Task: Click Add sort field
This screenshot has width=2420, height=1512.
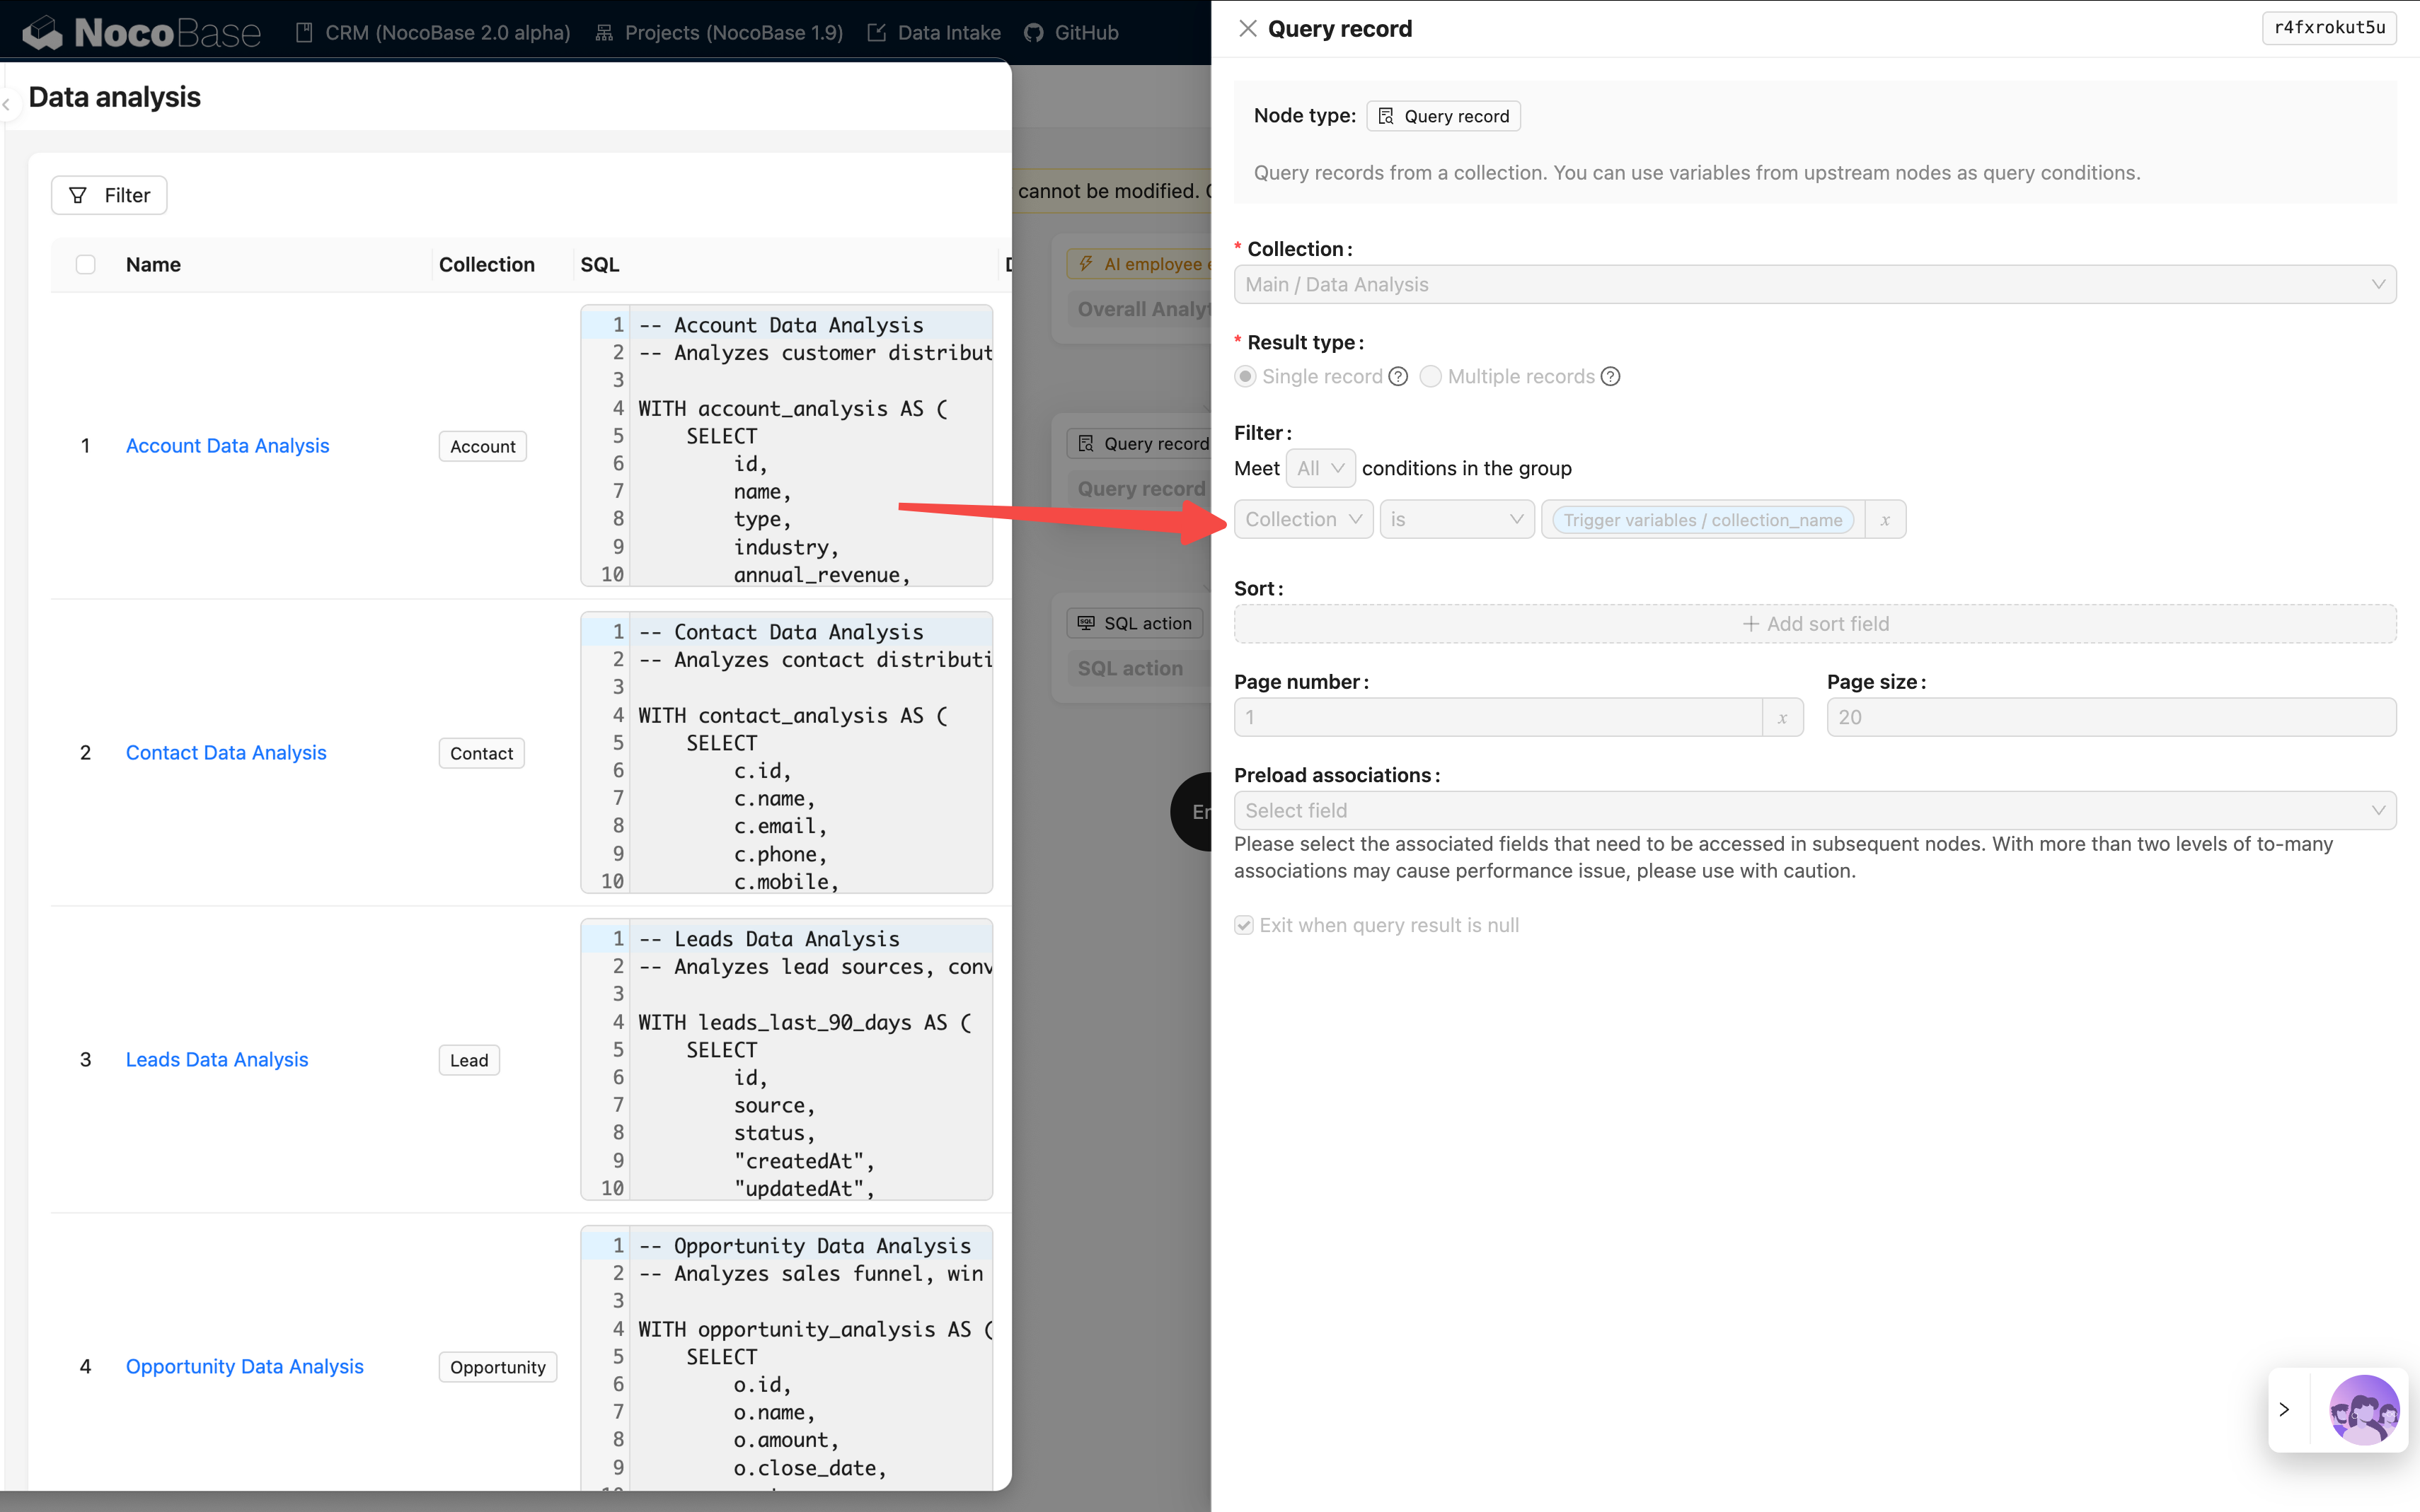Action: [x=1814, y=624]
